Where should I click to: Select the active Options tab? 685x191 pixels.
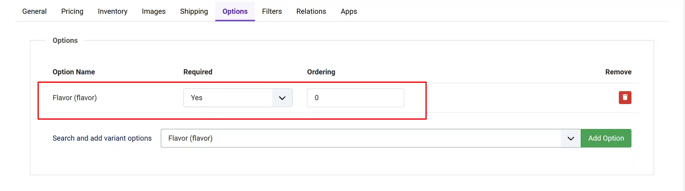pyautogui.click(x=235, y=11)
